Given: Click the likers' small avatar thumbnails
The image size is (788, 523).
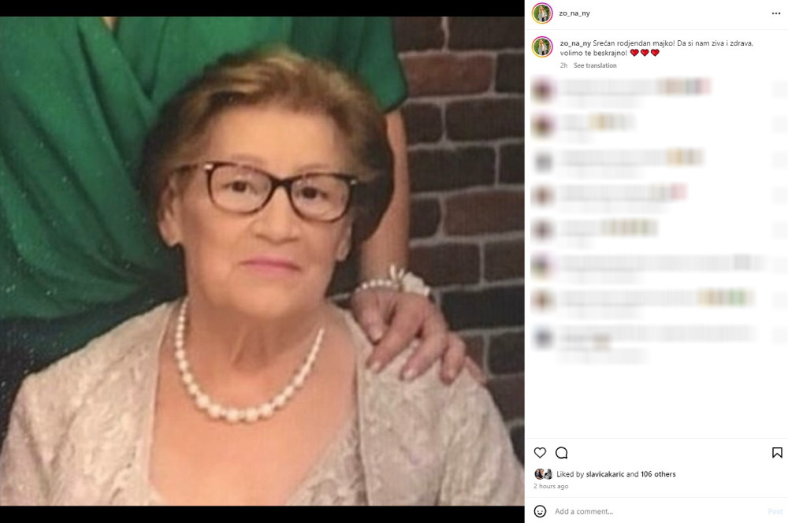Looking at the screenshot, I should [x=543, y=473].
